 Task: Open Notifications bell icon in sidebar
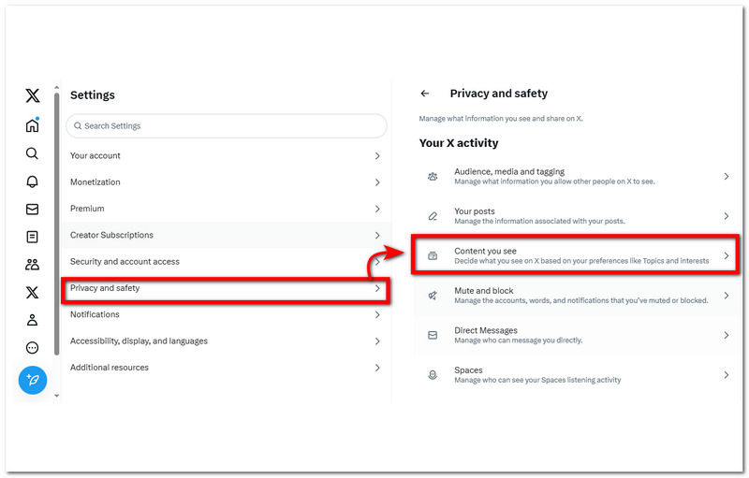point(33,181)
